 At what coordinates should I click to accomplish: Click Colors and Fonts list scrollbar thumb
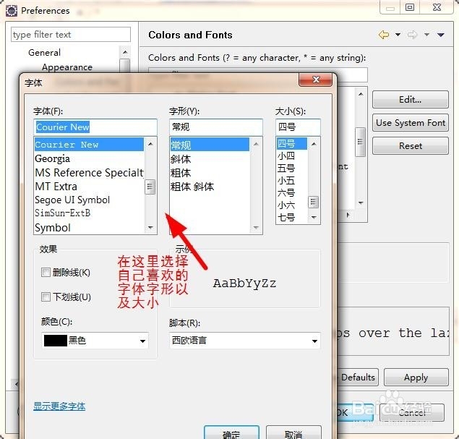pyautogui.click(x=360, y=142)
